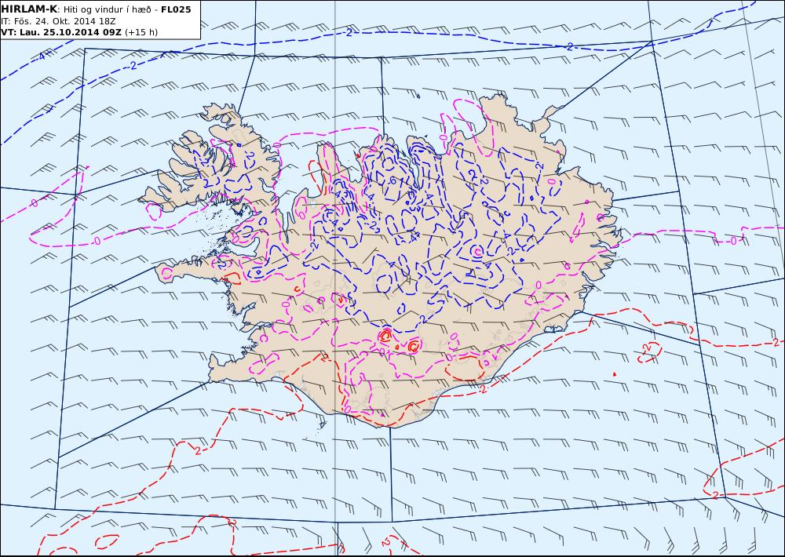Click the HIRLAM-K model title text

pyautogui.click(x=29, y=9)
